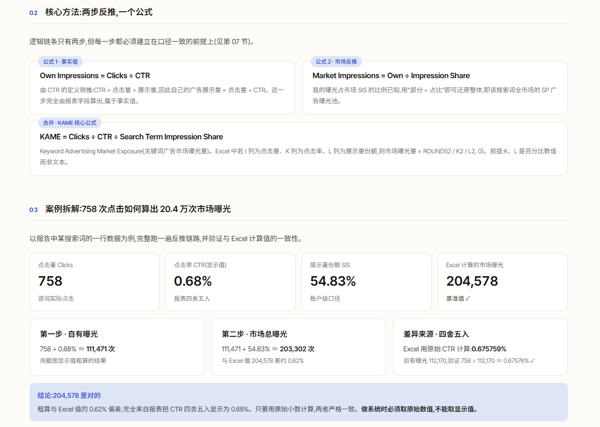Click the caption 报表四舍五入
600x427 pixels.
(192, 299)
